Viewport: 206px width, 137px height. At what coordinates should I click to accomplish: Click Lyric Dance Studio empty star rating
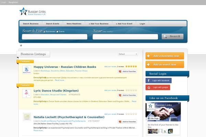click(131, 90)
